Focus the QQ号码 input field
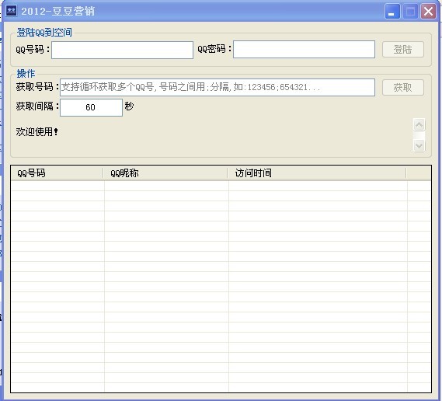Viewport: 442px width, 401px height. point(122,51)
